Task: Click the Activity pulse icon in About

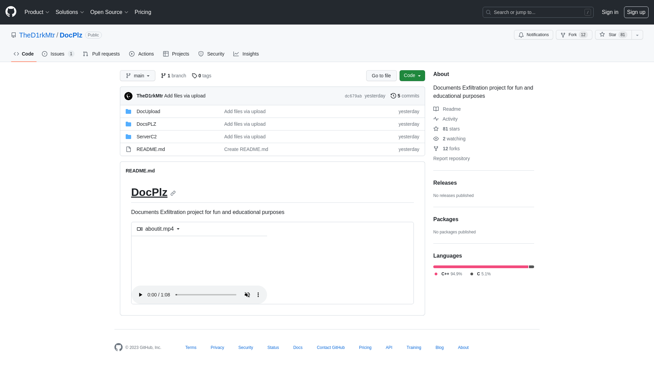Action: pyautogui.click(x=436, y=119)
